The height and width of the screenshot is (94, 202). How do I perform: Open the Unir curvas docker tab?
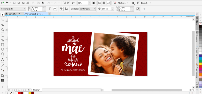[x=197, y=53]
